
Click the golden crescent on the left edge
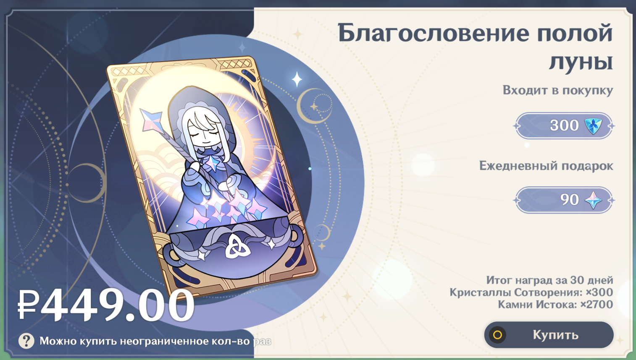pyautogui.click(x=86, y=183)
